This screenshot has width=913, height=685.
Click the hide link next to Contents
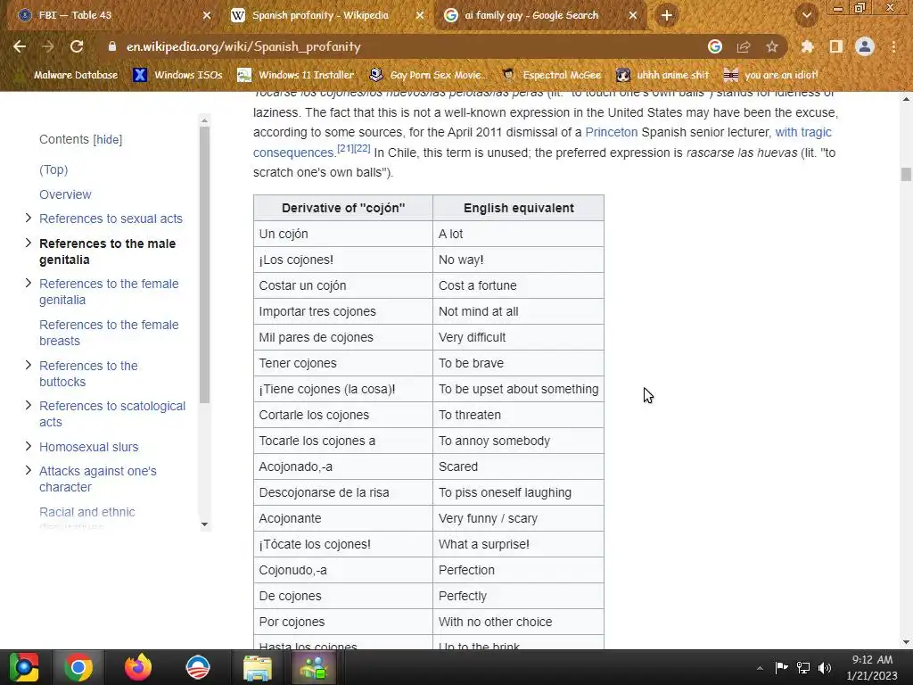pos(108,140)
